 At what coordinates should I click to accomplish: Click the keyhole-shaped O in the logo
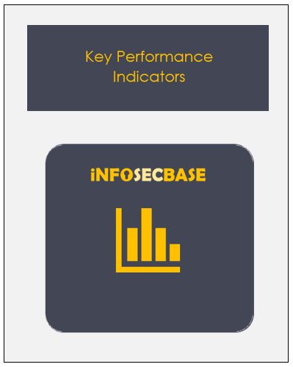click(126, 175)
